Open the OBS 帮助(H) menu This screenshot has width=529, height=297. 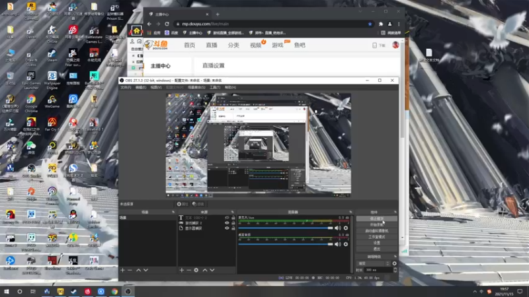coord(230,87)
